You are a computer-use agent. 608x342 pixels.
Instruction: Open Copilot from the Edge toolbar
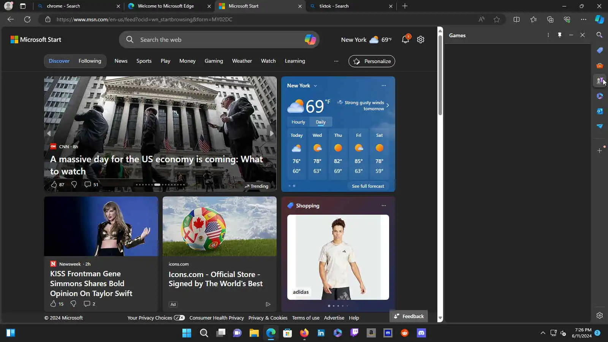[x=599, y=19]
